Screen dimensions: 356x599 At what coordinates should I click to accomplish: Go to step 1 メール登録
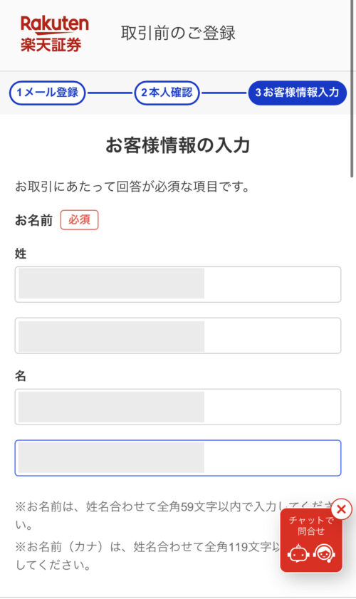(x=48, y=93)
